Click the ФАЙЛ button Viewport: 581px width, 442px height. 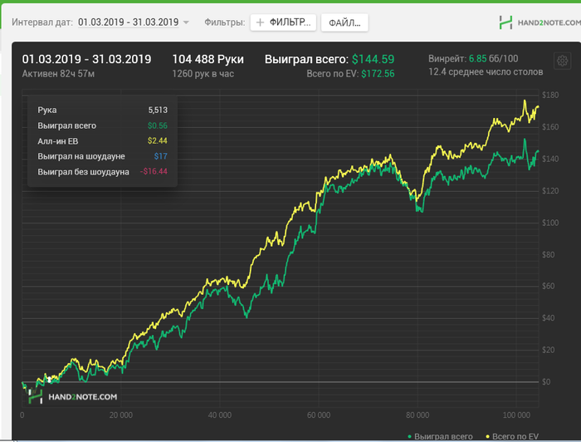pos(344,23)
